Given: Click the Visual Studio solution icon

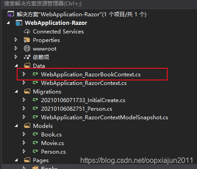Looking at the screenshot, I should [11, 14].
